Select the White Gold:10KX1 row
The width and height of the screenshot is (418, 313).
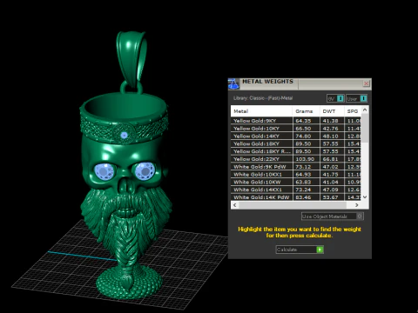296,174
